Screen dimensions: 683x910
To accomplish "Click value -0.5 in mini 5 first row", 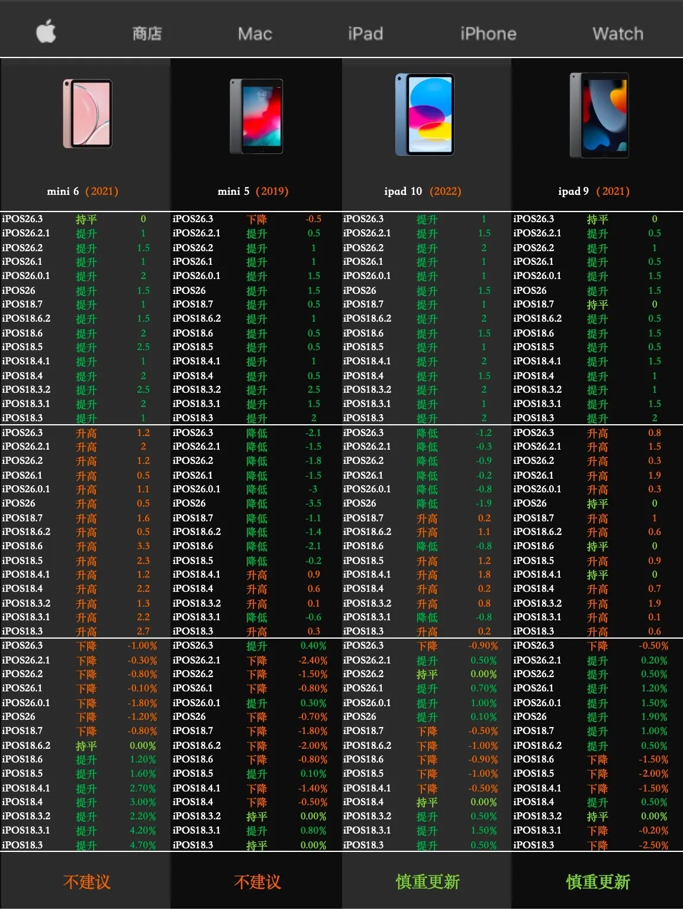I will (x=313, y=219).
